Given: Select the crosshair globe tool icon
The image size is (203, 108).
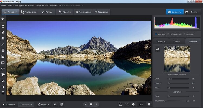Looking at the screenshot, I should tap(3, 93).
